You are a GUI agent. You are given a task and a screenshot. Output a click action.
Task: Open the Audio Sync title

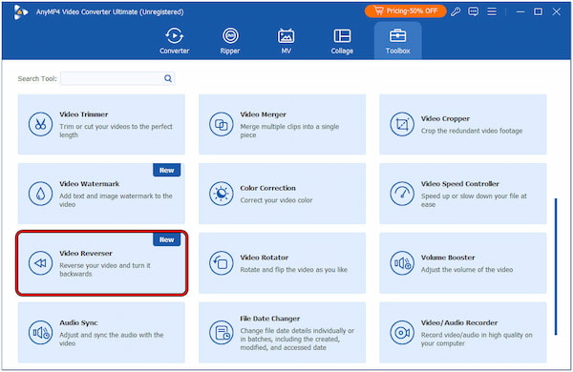[78, 322]
